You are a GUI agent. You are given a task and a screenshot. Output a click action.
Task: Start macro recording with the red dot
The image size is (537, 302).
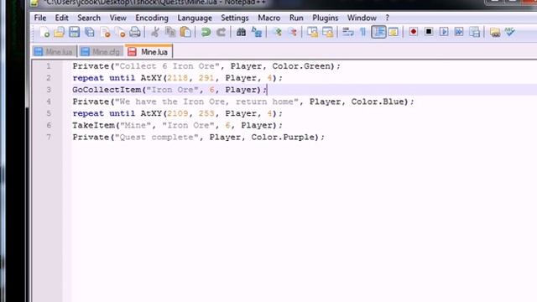414,32
